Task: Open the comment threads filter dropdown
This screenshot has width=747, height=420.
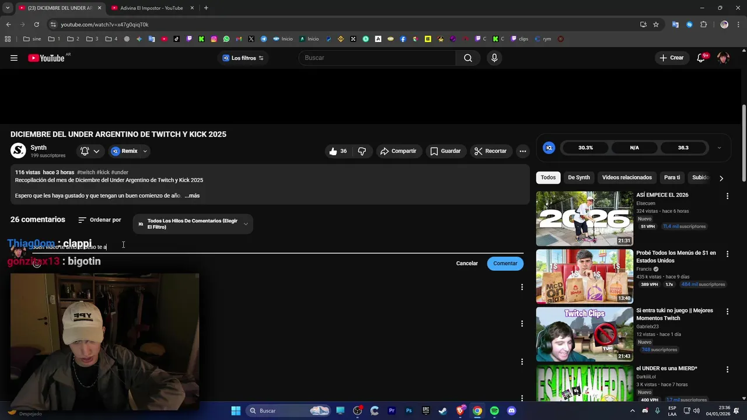Action: pos(193,224)
